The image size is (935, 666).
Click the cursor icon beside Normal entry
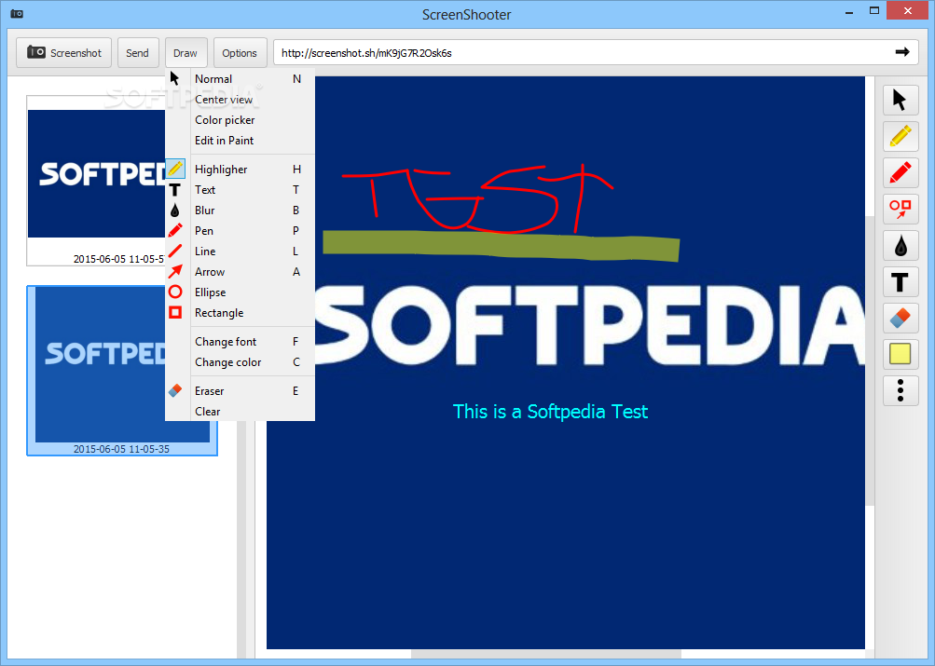point(174,78)
